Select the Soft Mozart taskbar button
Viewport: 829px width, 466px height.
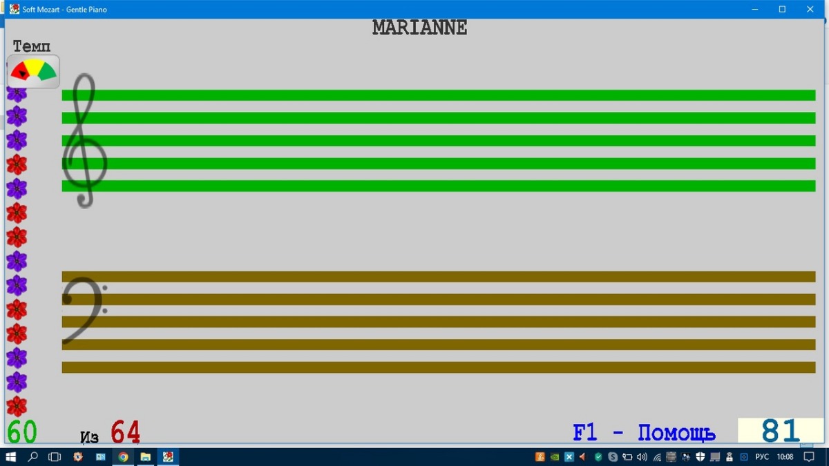click(x=168, y=457)
